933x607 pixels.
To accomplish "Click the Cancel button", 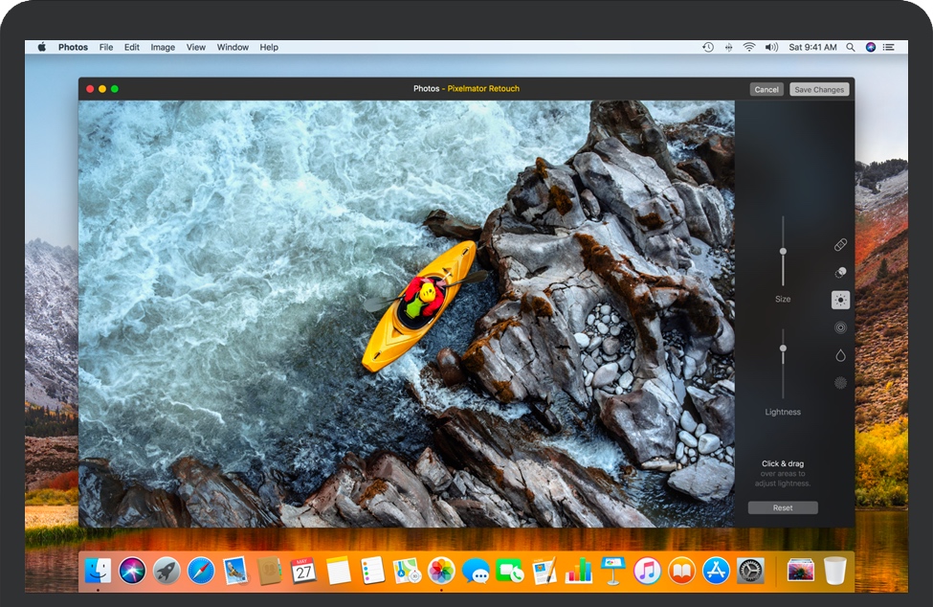I will pyautogui.click(x=766, y=89).
